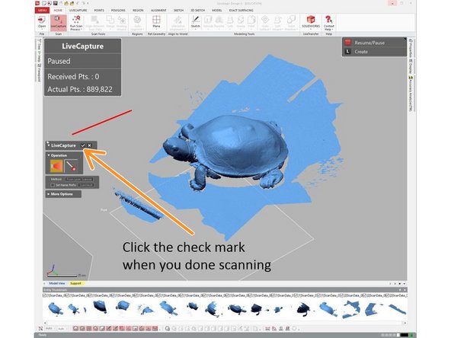
Task: Switch to the Support tab
Action: (75, 283)
